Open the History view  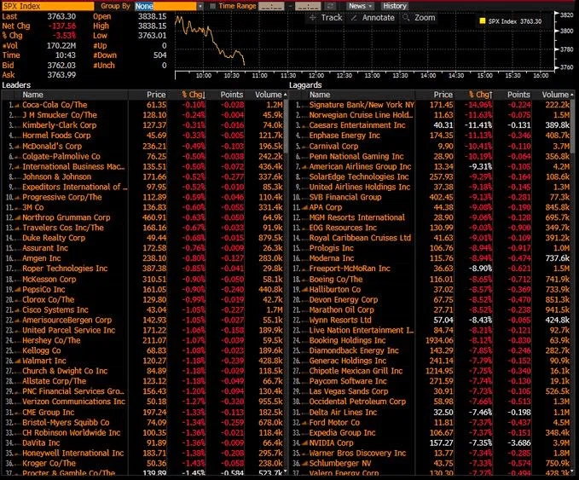click(394, 6)
